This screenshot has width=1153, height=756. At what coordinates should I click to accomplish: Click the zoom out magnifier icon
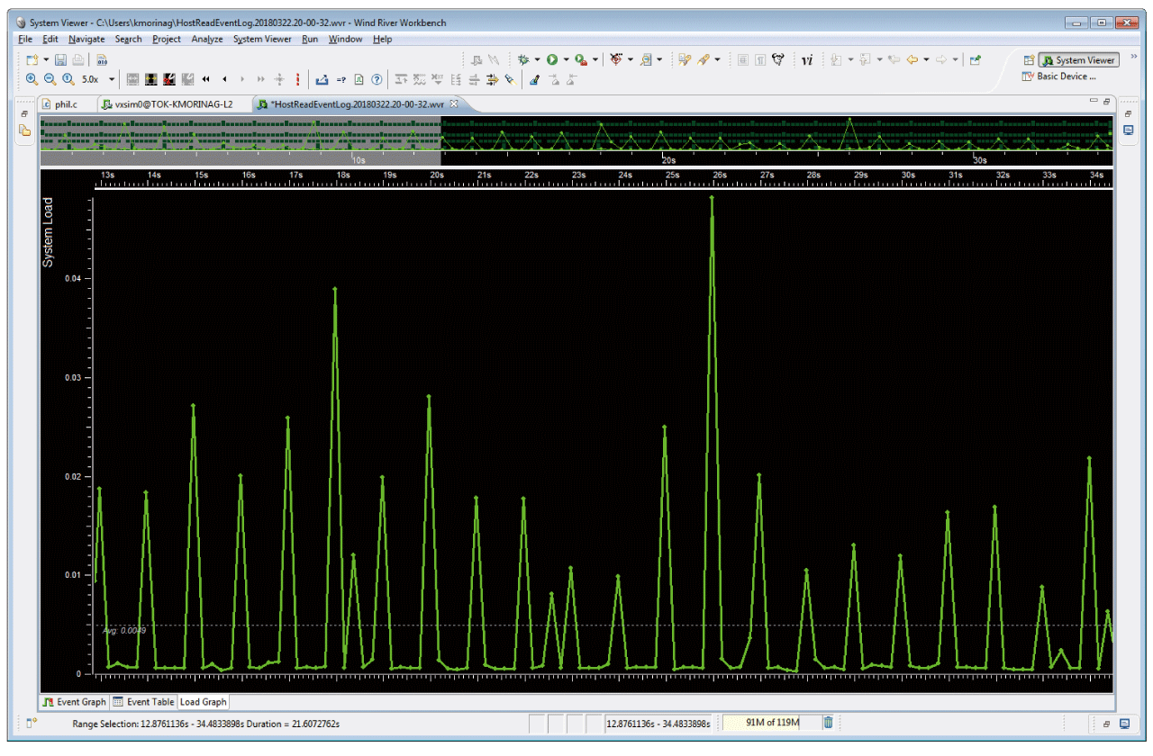click(50, 79)
